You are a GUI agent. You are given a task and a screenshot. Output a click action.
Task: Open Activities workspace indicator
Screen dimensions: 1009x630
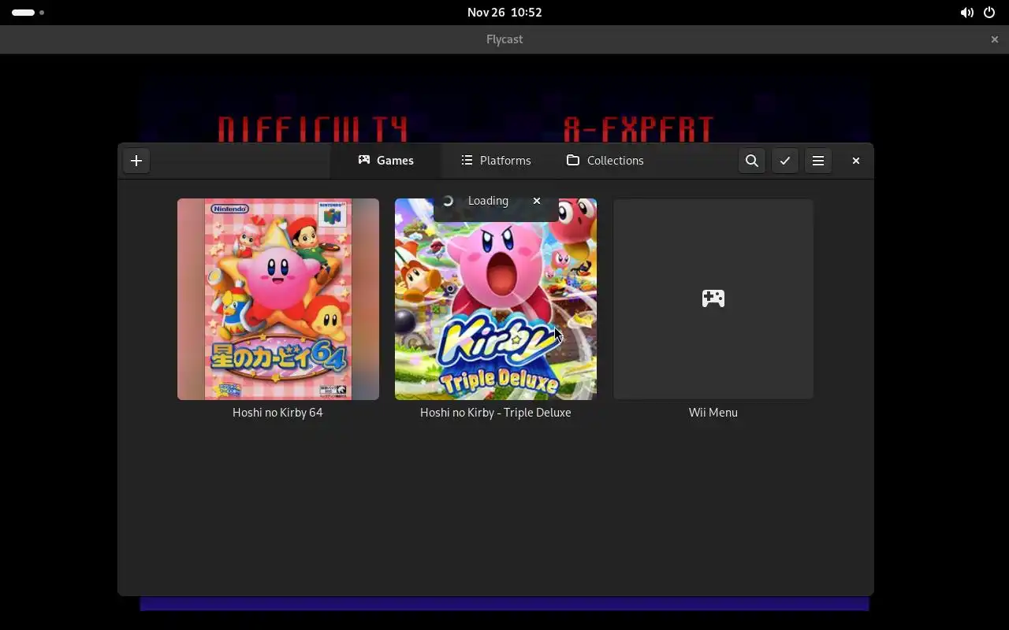click(28, 13)
